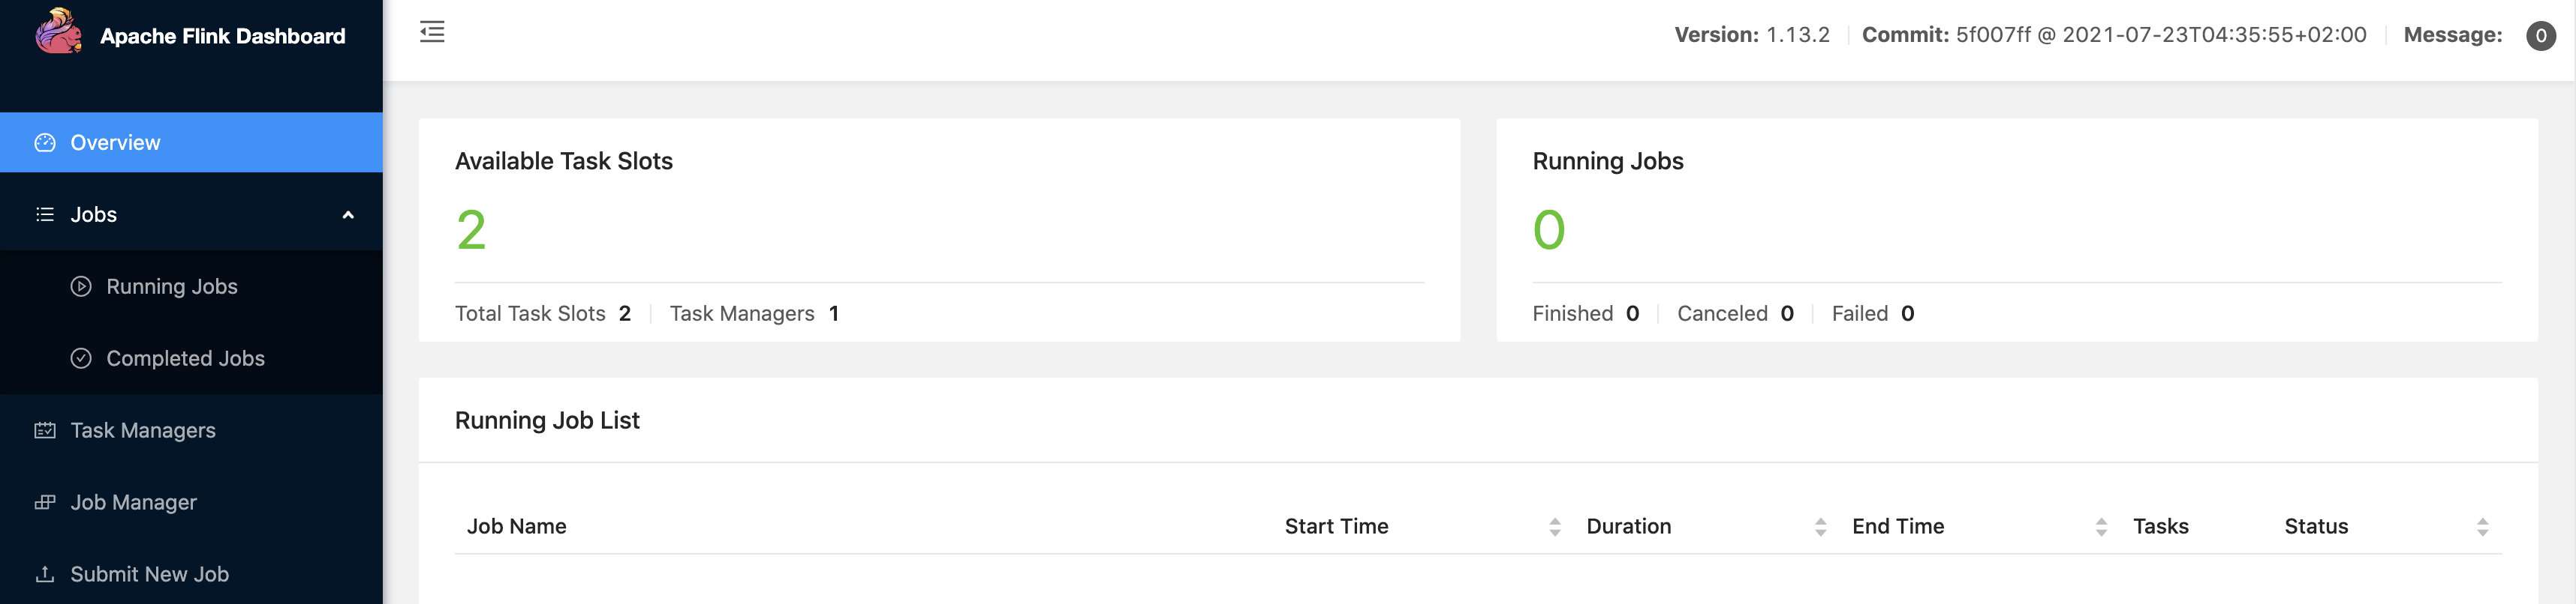Click the Message count badge
Viewport: 2576px width, 604px height.
click(2541, 36)
